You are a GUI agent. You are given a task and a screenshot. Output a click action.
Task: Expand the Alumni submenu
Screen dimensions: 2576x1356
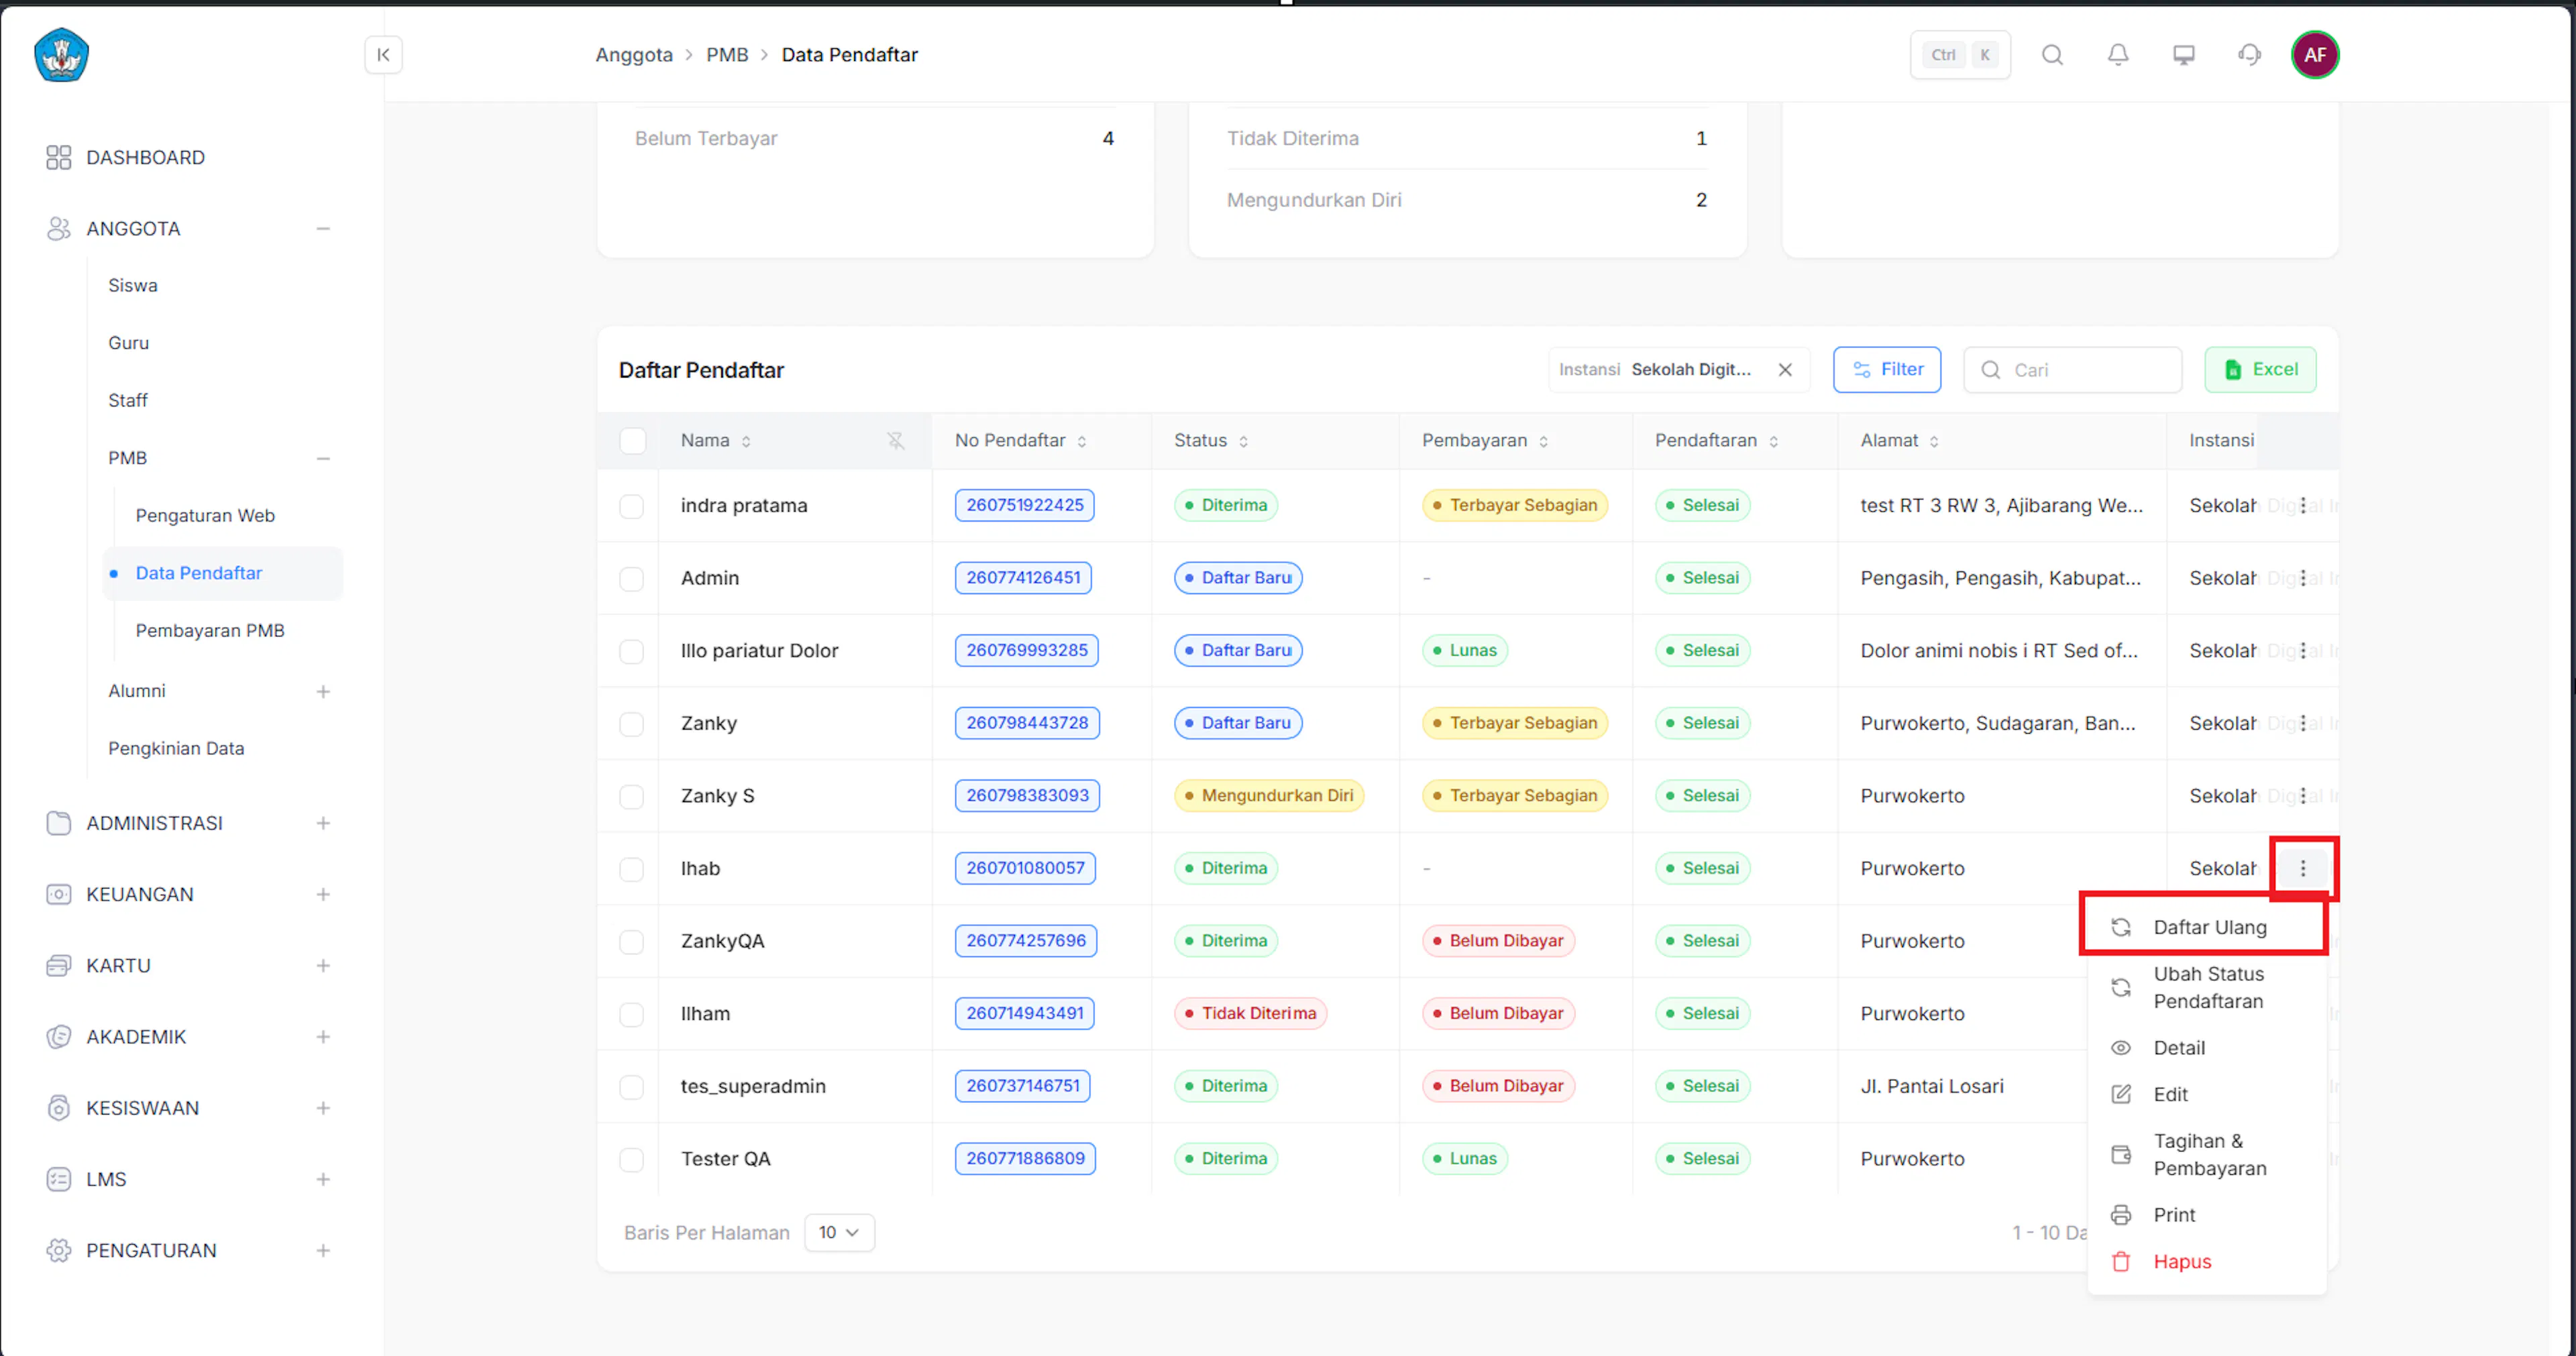click(323, 692)
